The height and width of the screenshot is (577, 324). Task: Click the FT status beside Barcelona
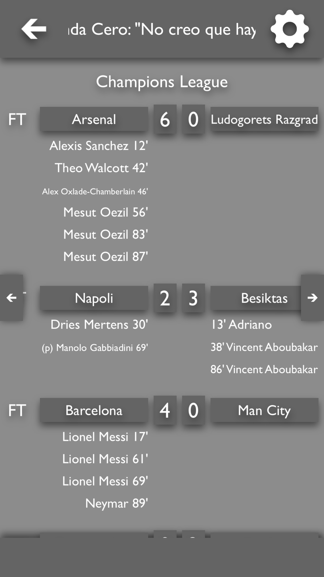(x=17, y=410)
